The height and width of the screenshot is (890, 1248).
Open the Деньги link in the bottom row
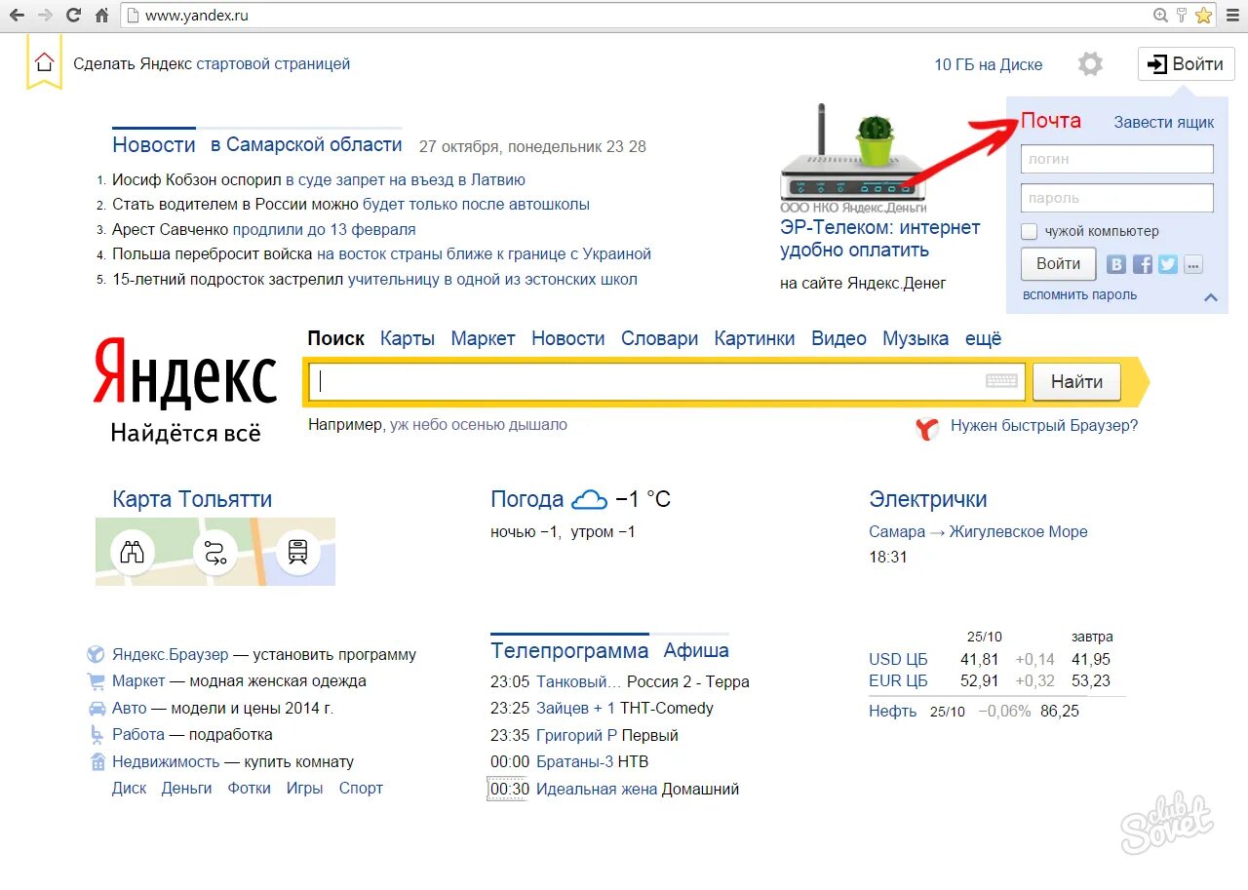(186, 789)
